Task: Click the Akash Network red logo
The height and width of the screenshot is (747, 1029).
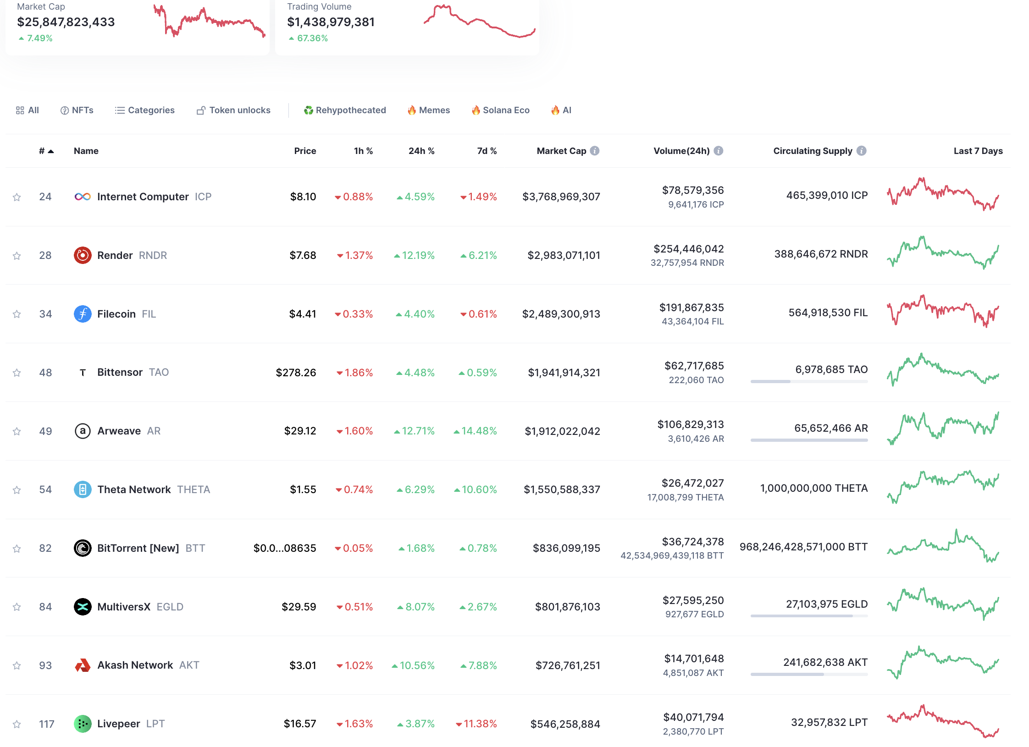Action: pos(83,665)
